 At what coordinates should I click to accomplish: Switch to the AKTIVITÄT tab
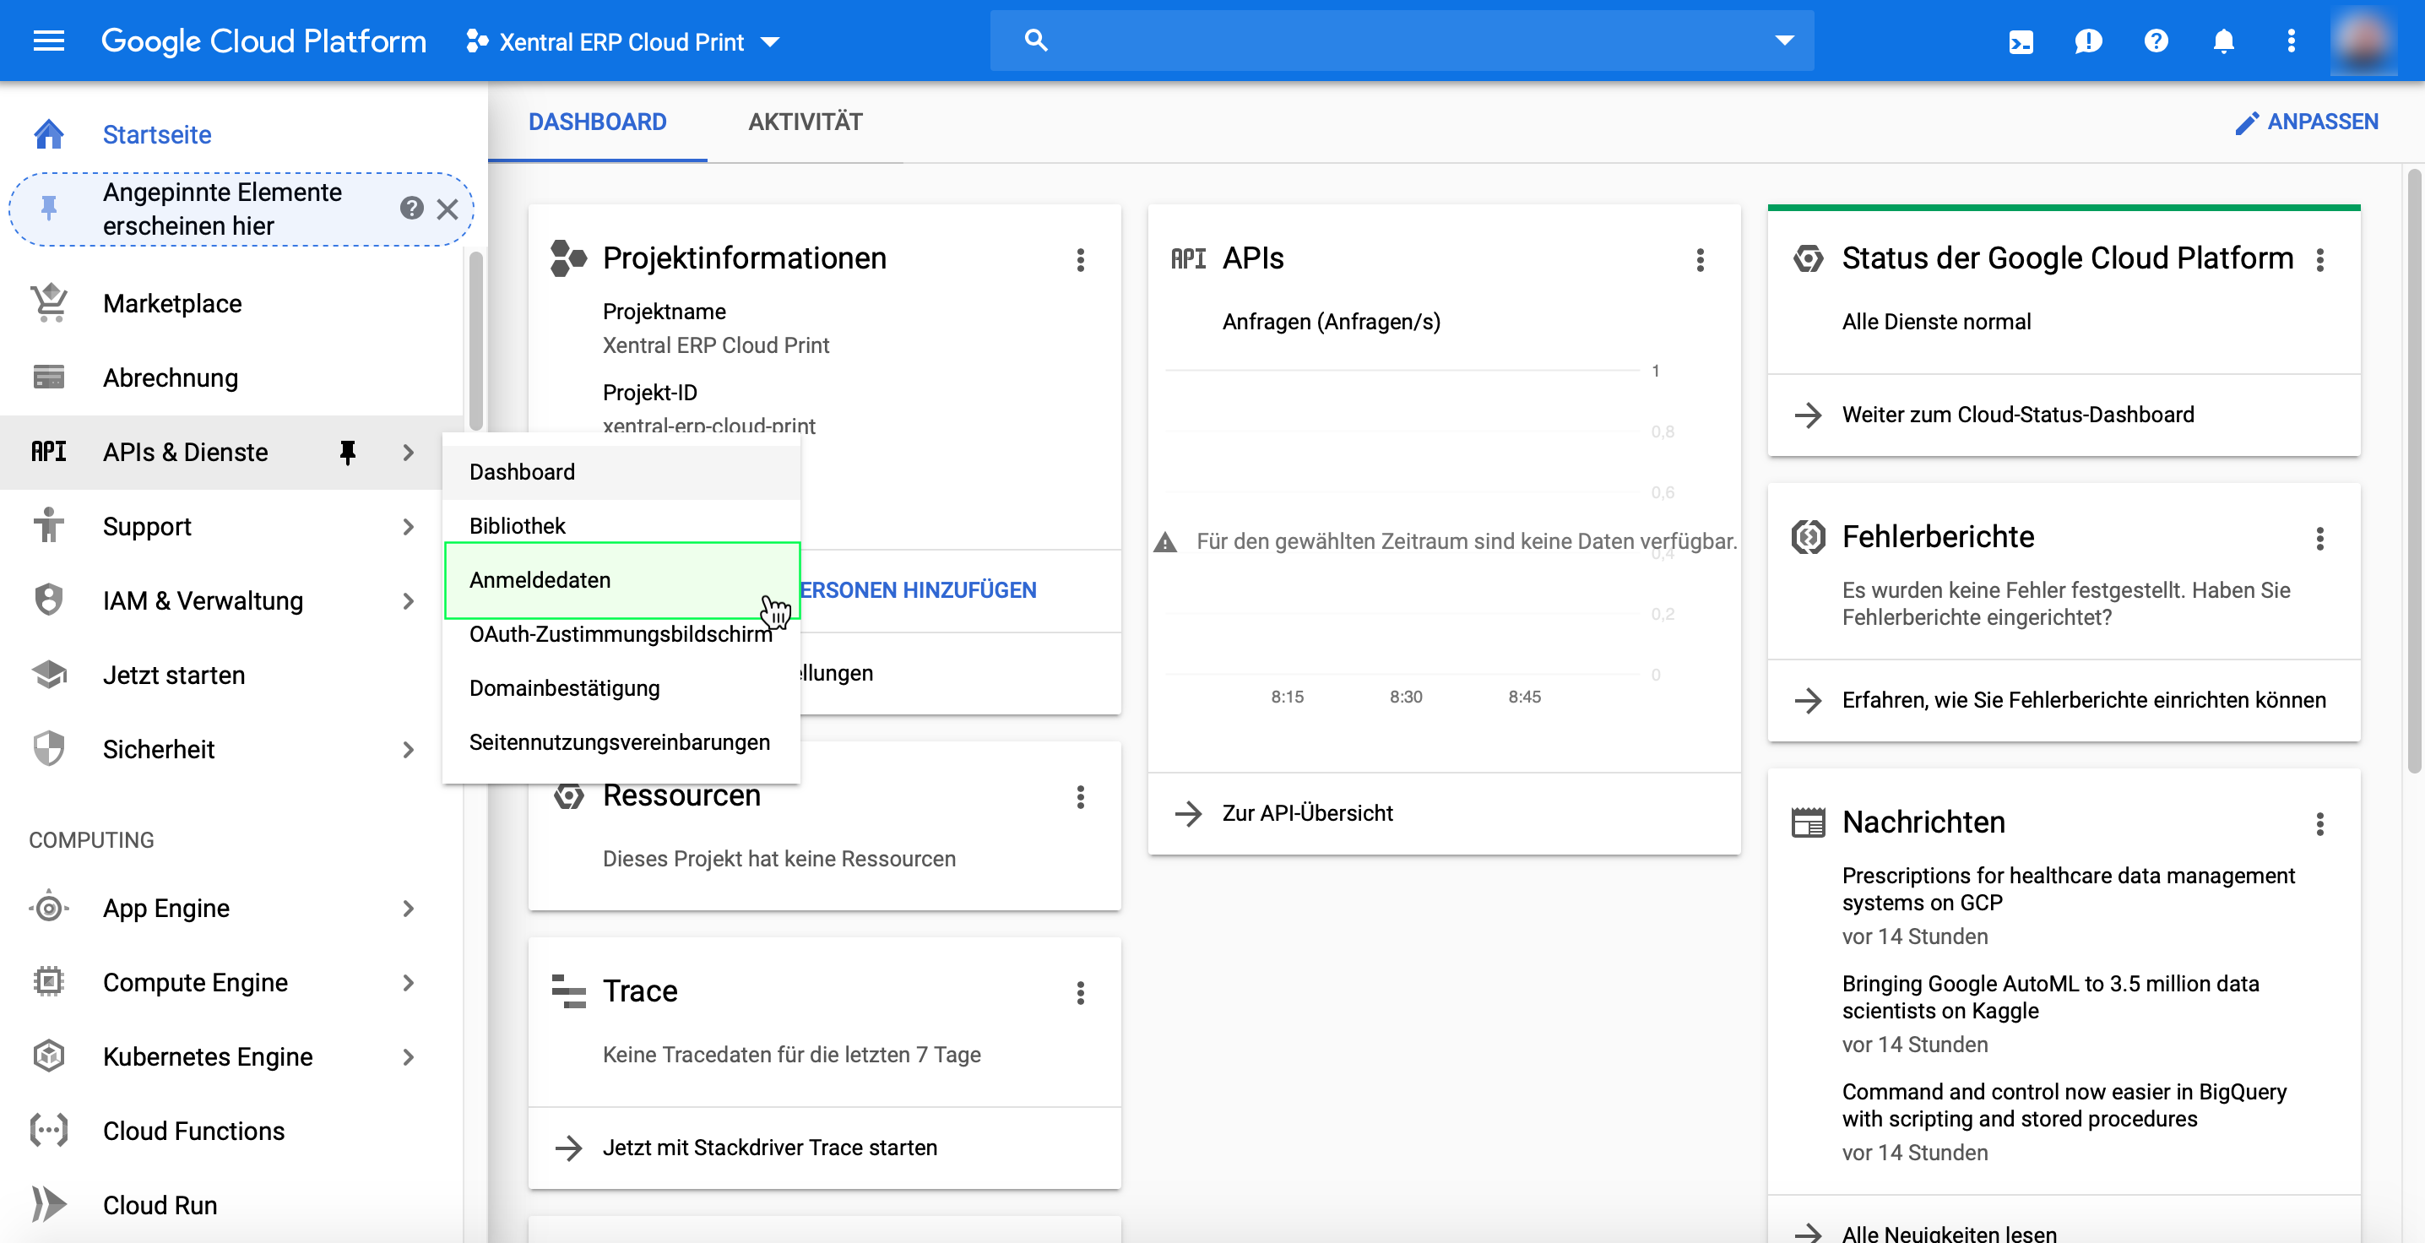tap(804, 122)
